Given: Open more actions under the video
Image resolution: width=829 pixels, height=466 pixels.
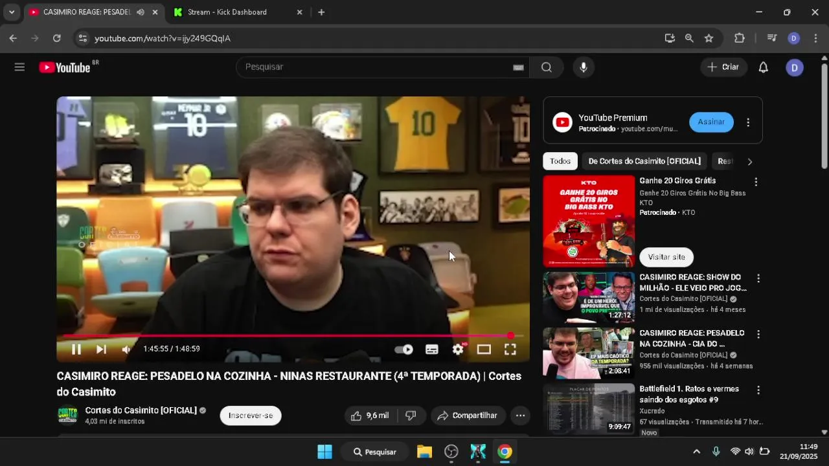Looking at the screenshot, I should click(x=520, y=416).
